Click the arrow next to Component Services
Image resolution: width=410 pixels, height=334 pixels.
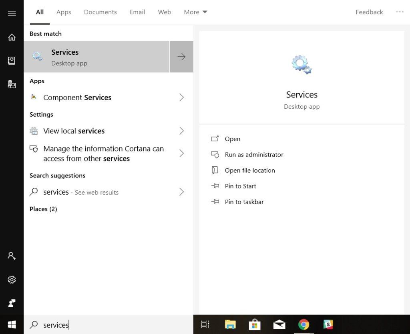point(181,97)
